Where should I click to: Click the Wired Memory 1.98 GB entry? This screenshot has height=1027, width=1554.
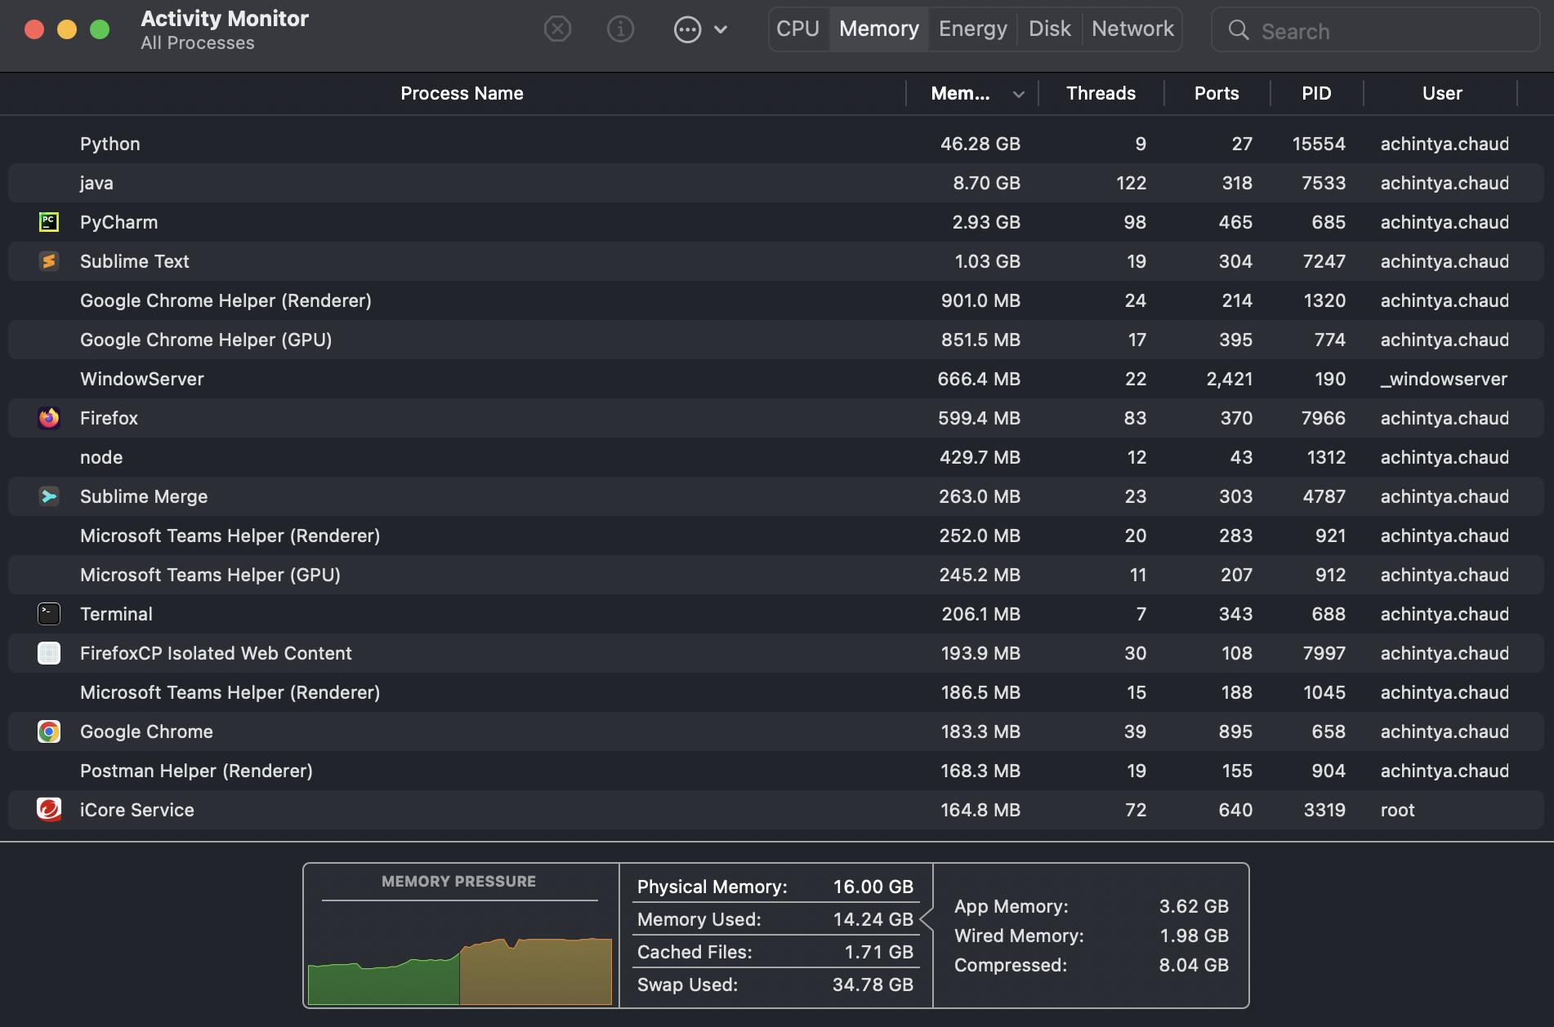(1092, 936)
